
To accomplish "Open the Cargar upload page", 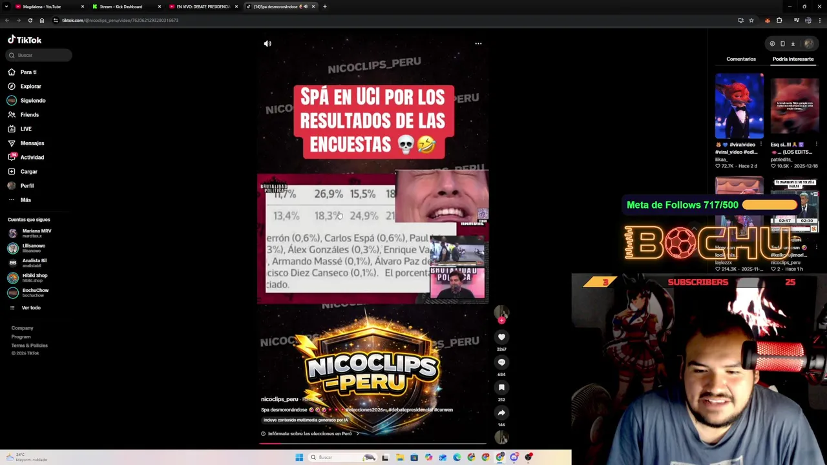I will 23,171.
